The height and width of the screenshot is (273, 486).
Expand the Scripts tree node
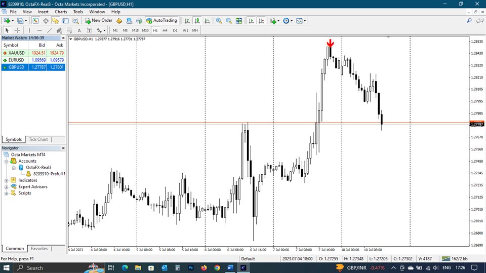(6, 193)
